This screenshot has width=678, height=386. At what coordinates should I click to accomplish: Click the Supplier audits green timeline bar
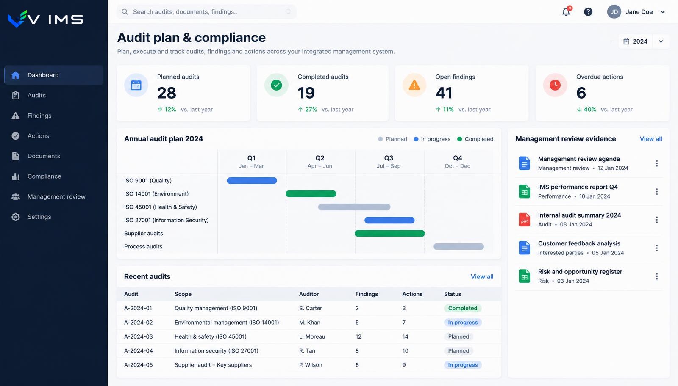tap(390, 233)
